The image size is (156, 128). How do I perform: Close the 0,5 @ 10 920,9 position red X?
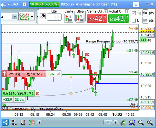click(37, 93)
